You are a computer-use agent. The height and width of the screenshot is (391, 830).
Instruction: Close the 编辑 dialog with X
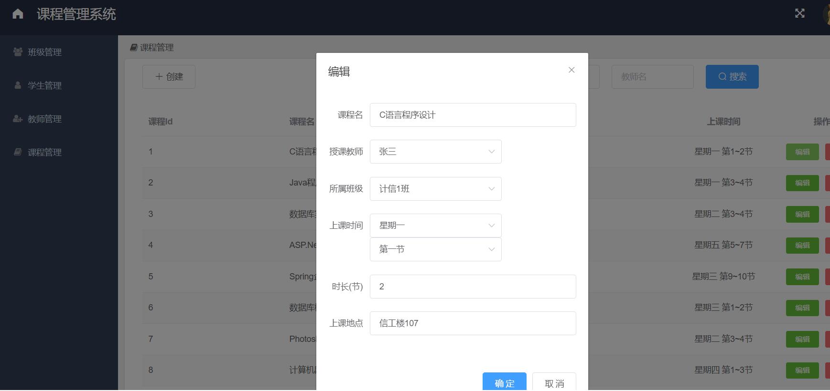[x=571, y=70]
